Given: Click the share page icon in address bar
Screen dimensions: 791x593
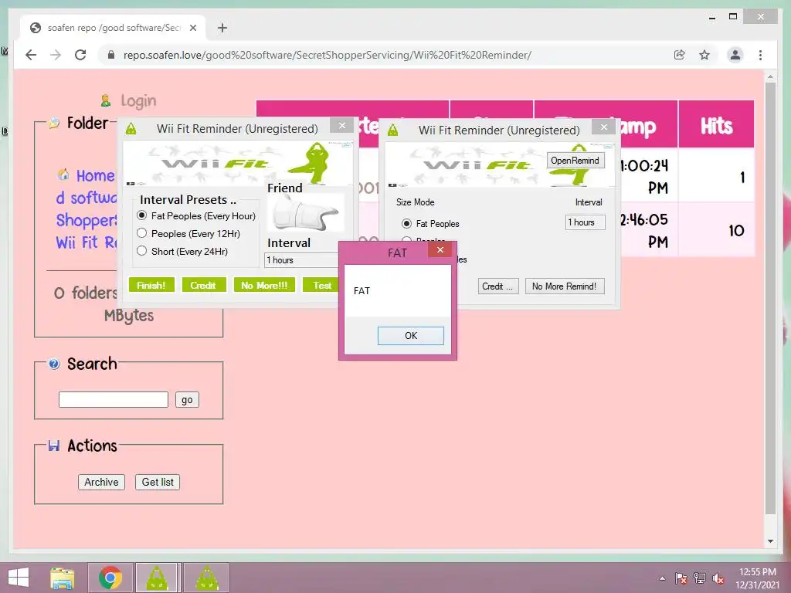Looking at the screenshot, I should click(680, 55).
